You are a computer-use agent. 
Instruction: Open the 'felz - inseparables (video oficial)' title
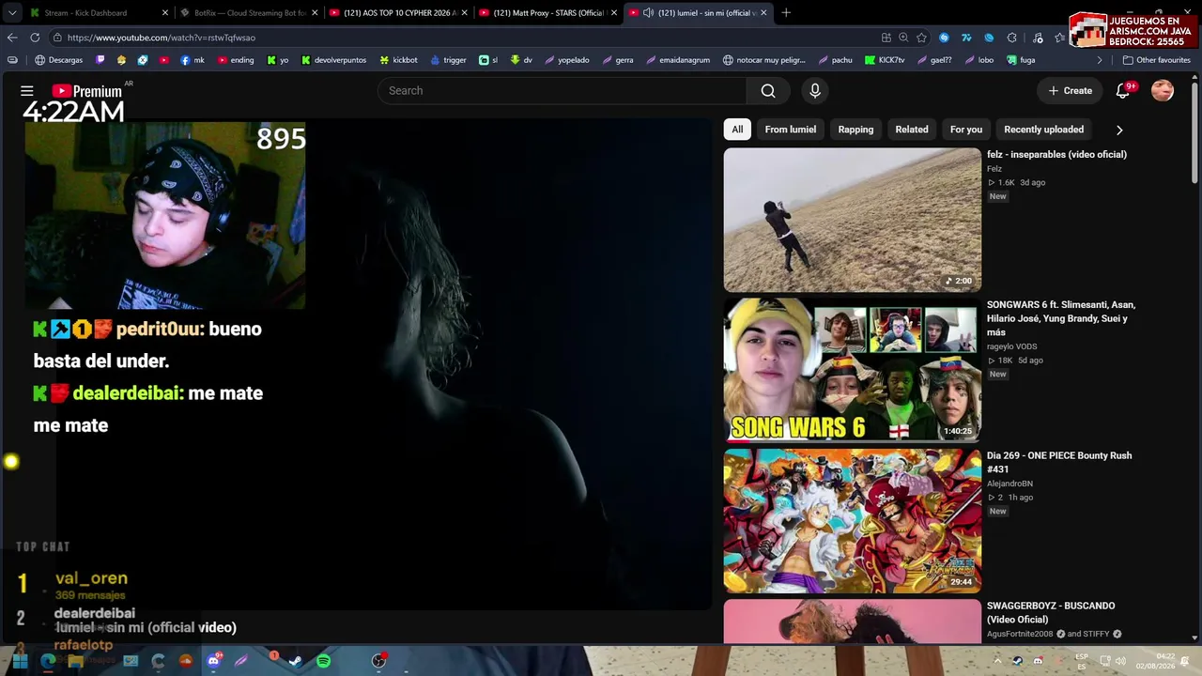click(1056, 155)
